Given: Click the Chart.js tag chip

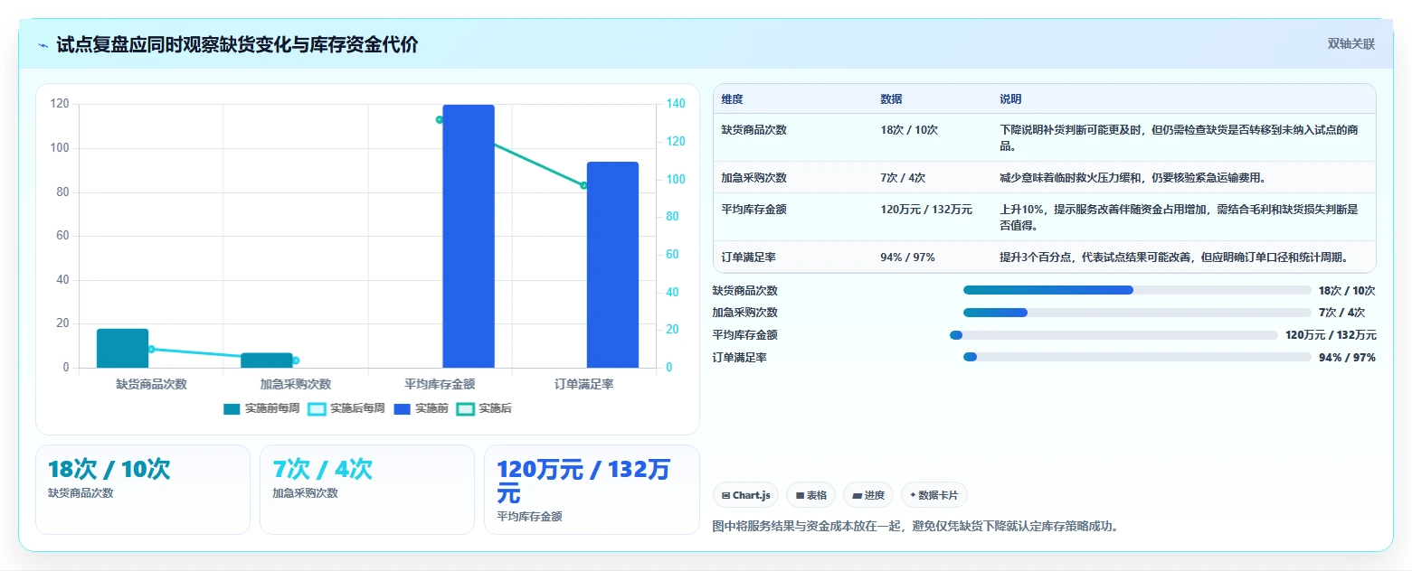Looking at the screenshot, I should (745, 495).
